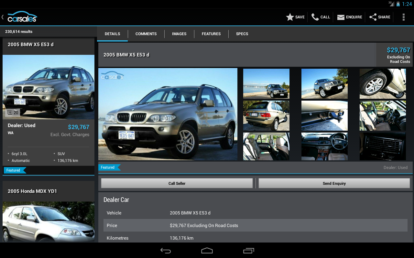Switch to the IMAGES tab

click(x=179, y=34)
